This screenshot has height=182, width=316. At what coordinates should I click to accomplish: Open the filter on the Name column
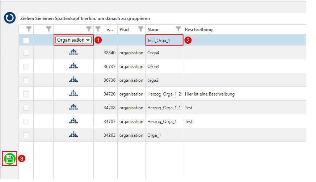178,29
